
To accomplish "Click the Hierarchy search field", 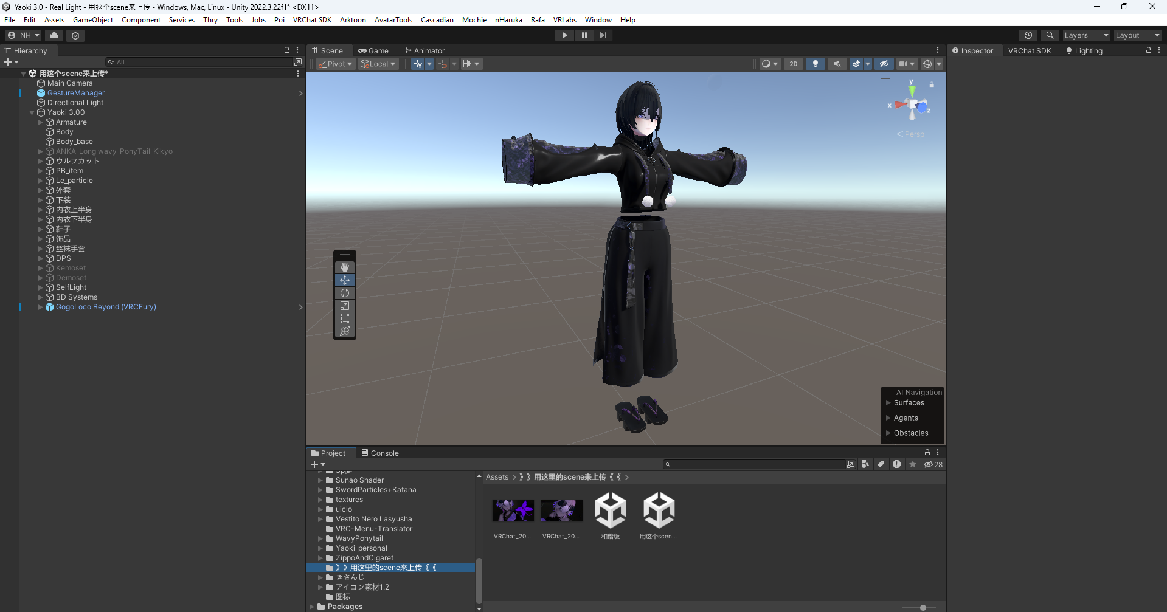I will pos(198,62).
